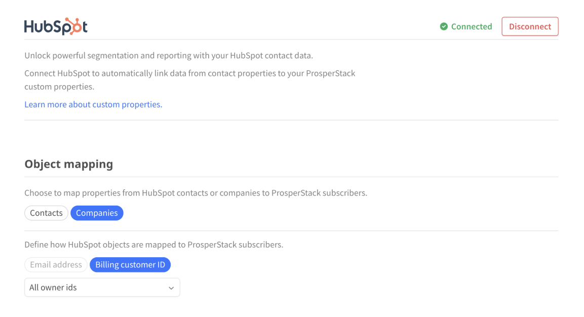
Task: Click the Object mapping heading
Action: [69, 164]
